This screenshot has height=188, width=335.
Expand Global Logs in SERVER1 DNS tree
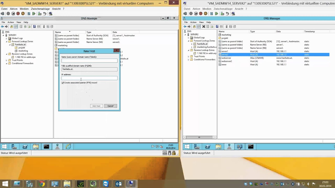(x=7, y=38)
